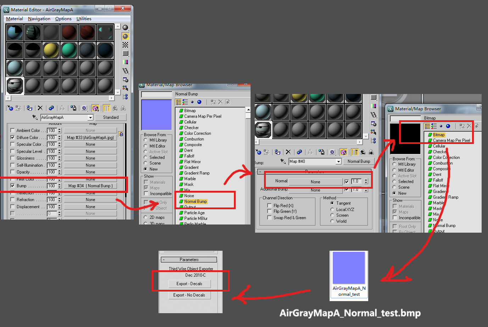Toggle the Bump map checkbox
The height and width of the screenshot is (327, 488).
[x=13, y=186]
